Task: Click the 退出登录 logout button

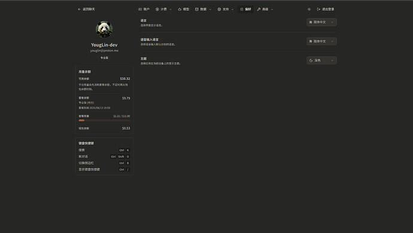Action: 326,9
